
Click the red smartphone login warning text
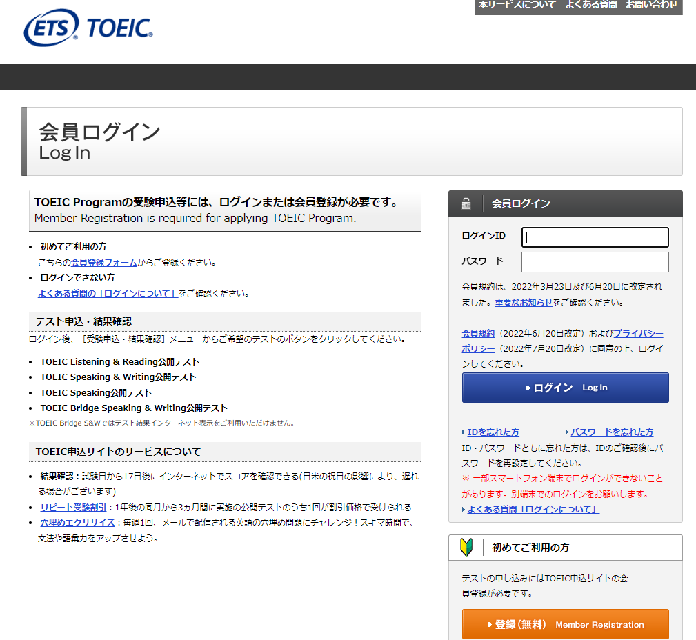point(562,486)
